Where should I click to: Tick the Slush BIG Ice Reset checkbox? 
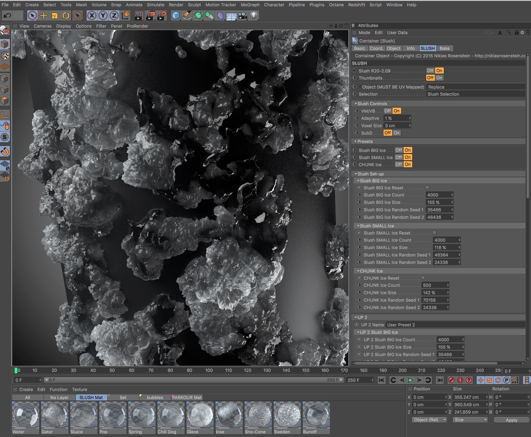(x=427, y=188)
